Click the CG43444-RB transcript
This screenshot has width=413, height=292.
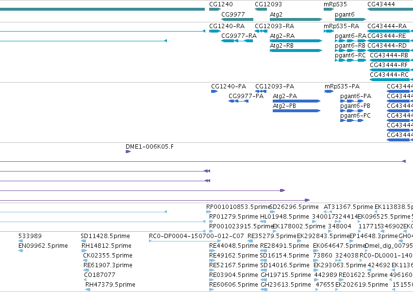point(391,60)
